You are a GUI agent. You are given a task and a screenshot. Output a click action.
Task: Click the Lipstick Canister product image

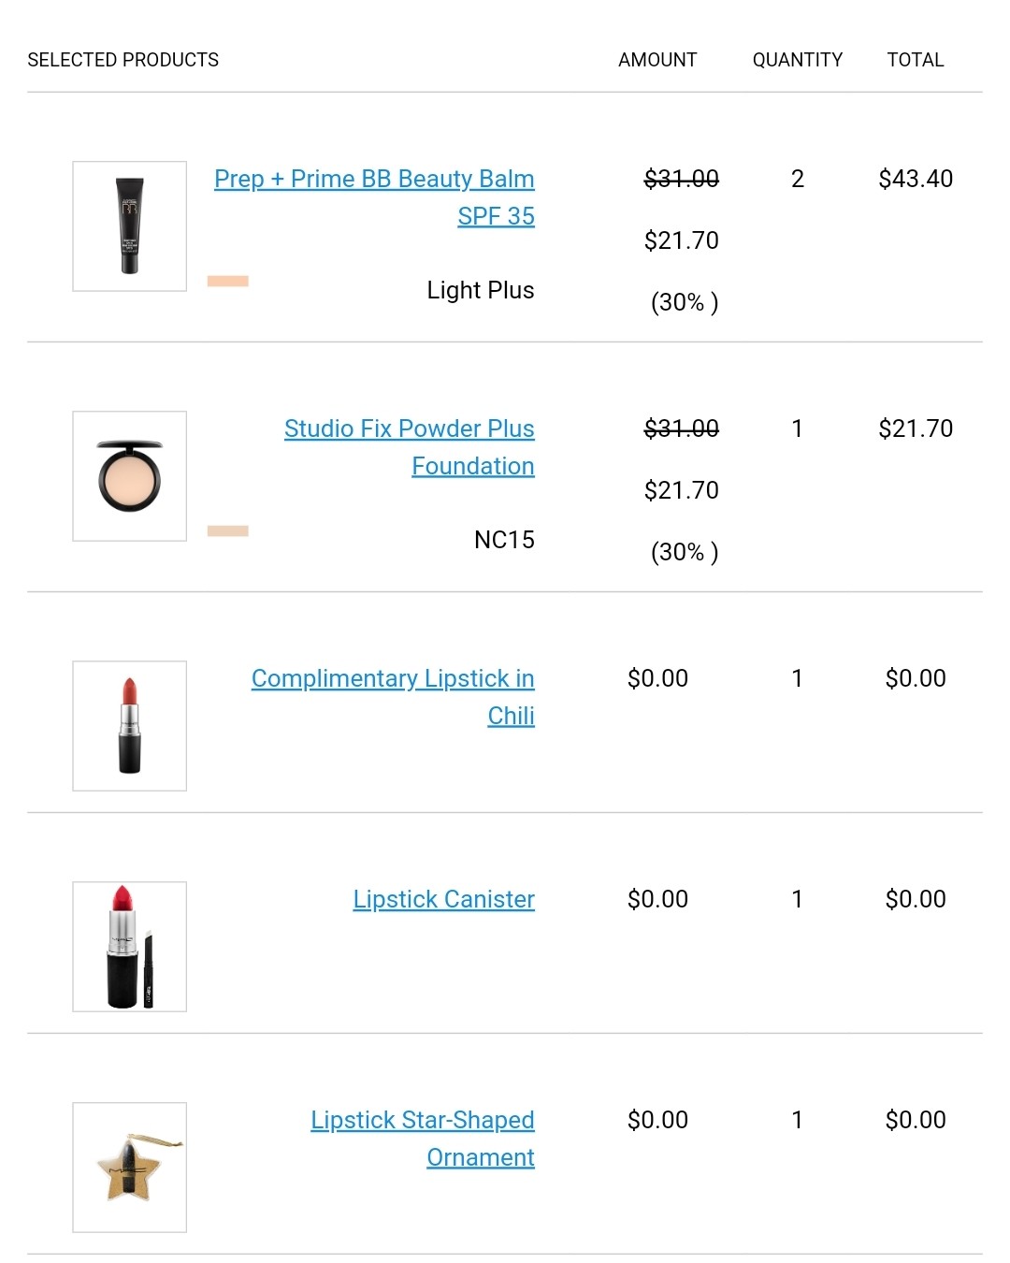(130, 947)
